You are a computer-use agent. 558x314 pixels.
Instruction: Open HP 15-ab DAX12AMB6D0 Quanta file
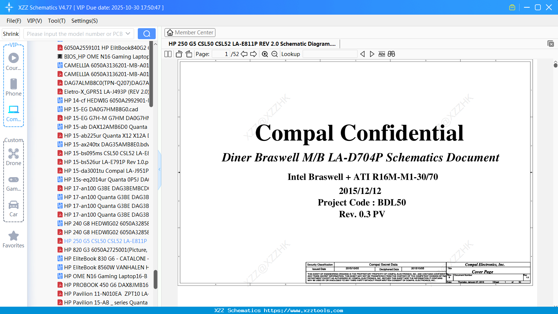(103, 127)
